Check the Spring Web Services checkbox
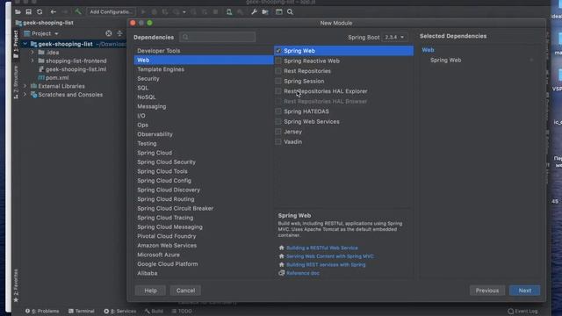This screenshot has height=316, width=562. (278, 121)
